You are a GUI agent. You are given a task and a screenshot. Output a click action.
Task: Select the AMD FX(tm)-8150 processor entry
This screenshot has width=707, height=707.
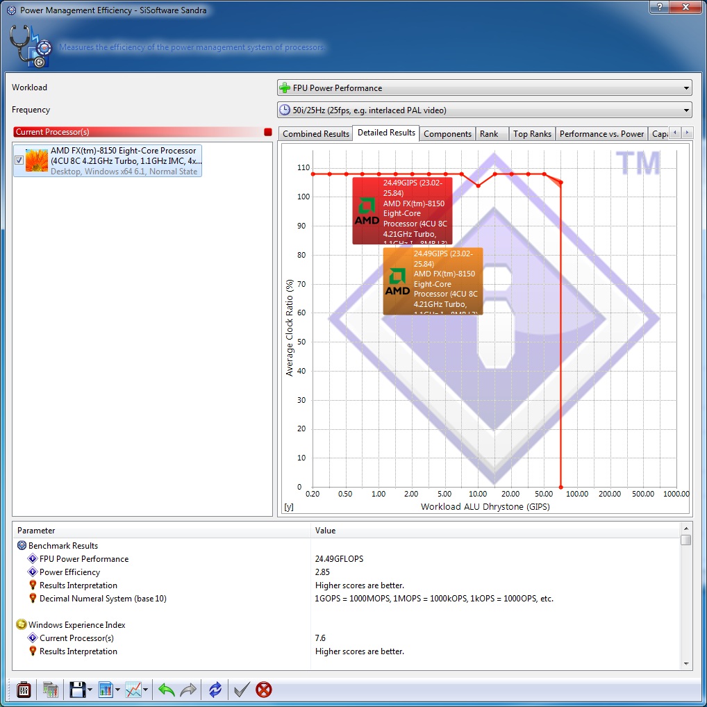pos(108,160)
